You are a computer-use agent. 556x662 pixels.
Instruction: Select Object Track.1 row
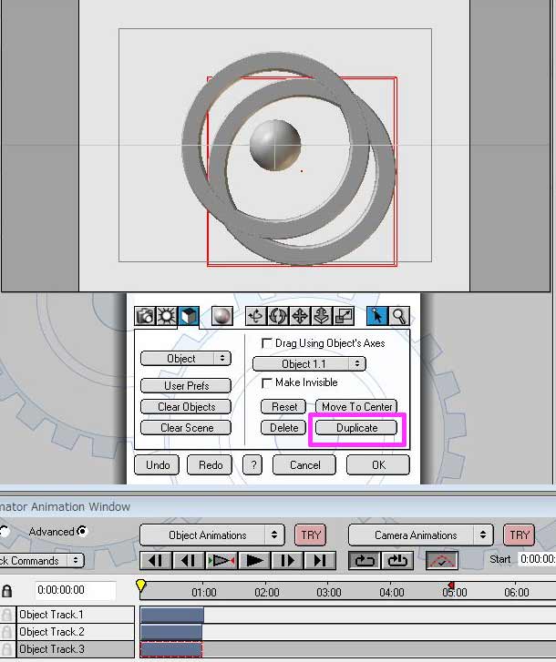pos(76,615)
